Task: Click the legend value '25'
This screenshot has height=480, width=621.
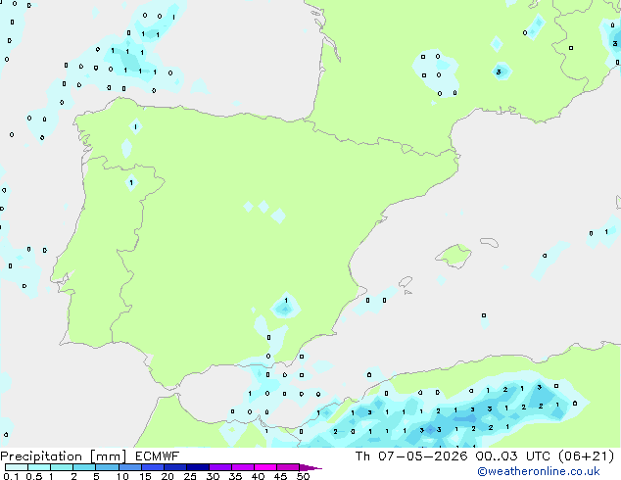Action: [190, 476]
